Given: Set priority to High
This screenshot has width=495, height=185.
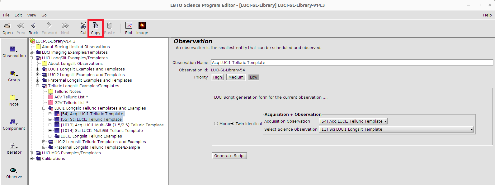Looking at the screenshot, I should [217, 77].
